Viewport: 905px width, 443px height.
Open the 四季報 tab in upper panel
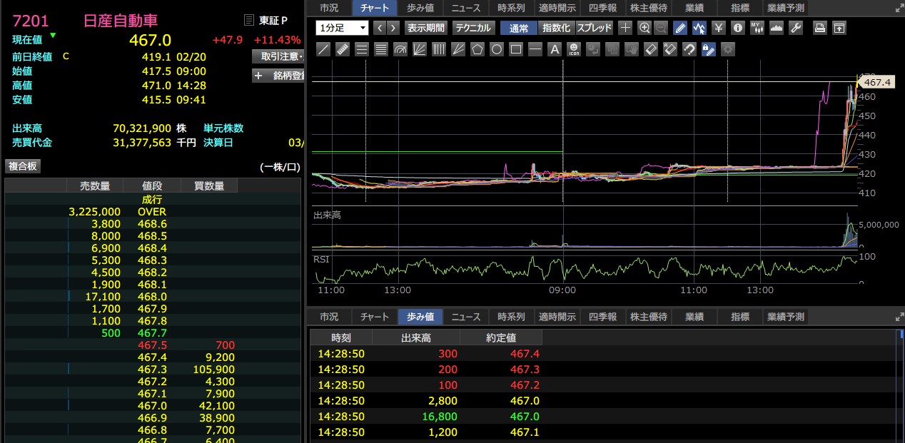(x=603, y=8)
